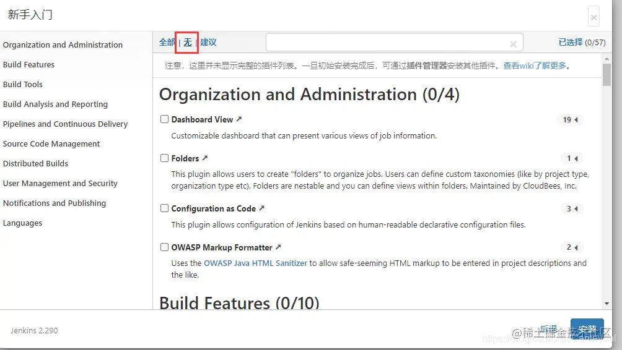Open Dashboard View plugin external link icon
Image resolution: width=622 pixels, height=350 pixels.
[x=239, y=119]
